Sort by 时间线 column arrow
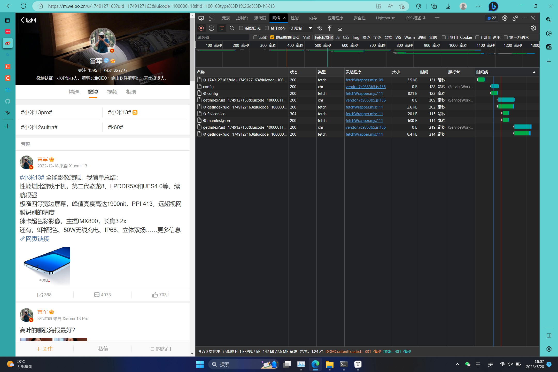Screen dimensions: 558x372 point(534,72)
